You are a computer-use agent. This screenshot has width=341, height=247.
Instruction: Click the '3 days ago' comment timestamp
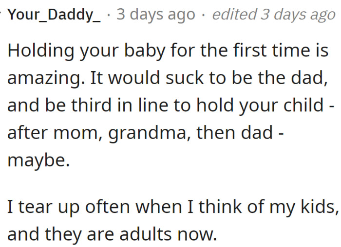point(156,15)
